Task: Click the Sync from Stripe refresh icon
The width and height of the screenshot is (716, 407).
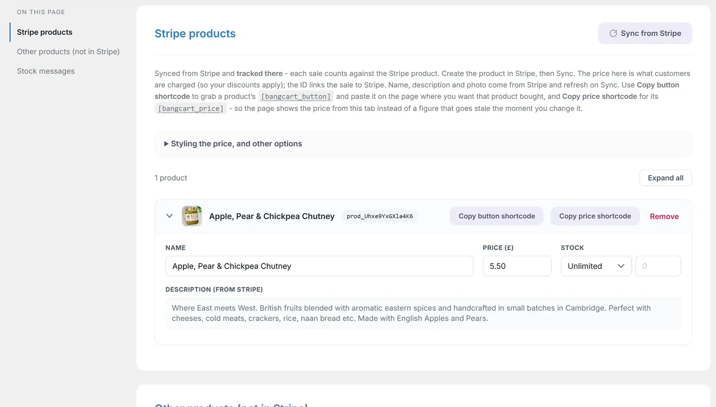Action: 613,33
